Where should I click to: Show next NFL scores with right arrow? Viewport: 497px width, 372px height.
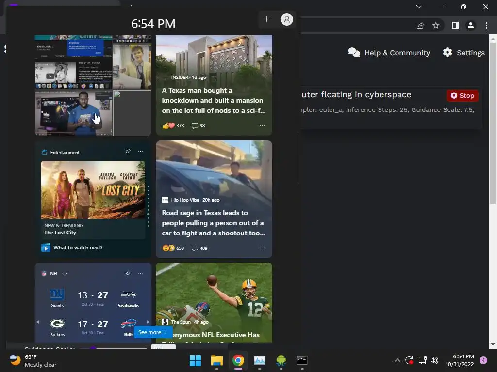[148, 322]
